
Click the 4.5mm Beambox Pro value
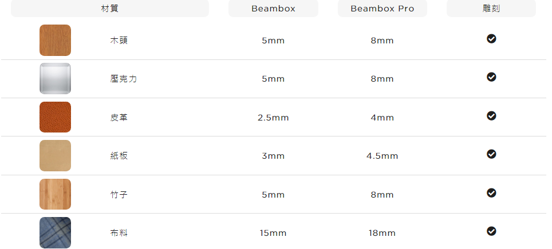click(x=383, y=156)
